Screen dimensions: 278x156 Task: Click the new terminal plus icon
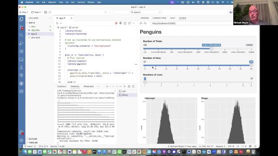107,87
